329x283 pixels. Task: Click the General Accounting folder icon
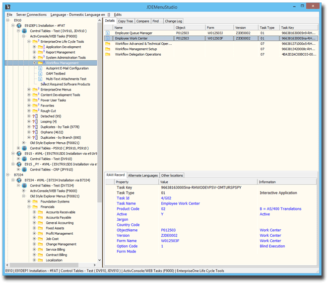pos(40,223)
